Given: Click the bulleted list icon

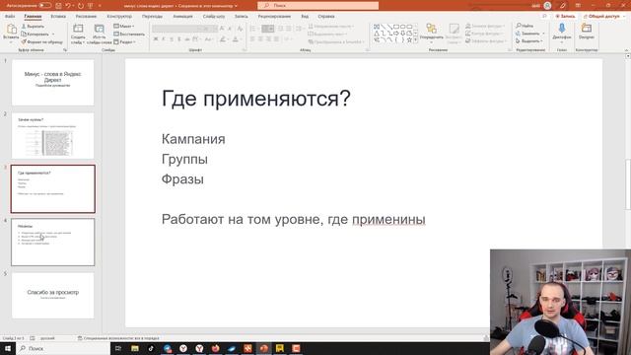Looking at the screenshot, I should tap(253, 29).
